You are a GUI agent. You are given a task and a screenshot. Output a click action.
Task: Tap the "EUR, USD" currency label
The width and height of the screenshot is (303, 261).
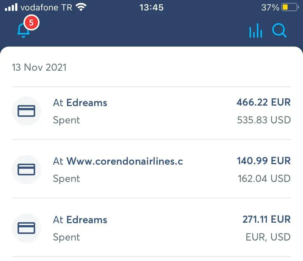click(x=268, y=237)
